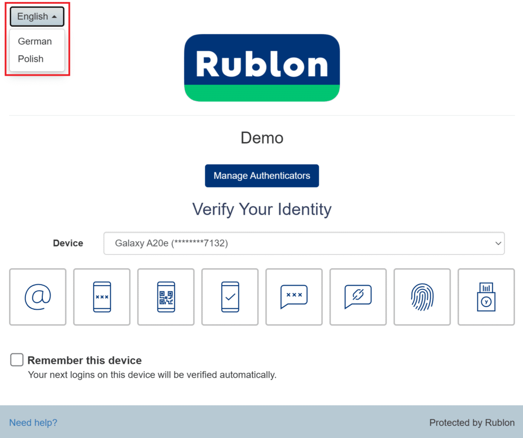The height and width of the screenshot is (438, 523).
Task: Select Mobile Push phone with checkmark
Action: coord(230,297)
